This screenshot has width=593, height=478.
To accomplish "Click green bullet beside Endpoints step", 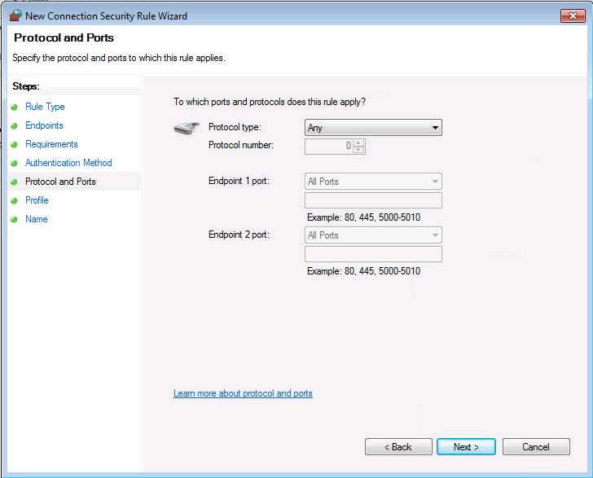I will pos(15,126).
